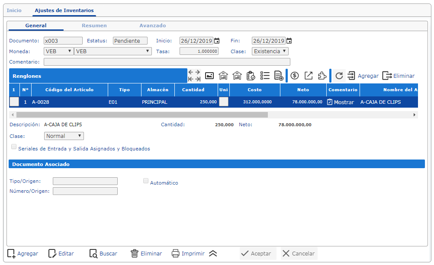Click the horizontal scrollbar under the grid

coord(142,115)
